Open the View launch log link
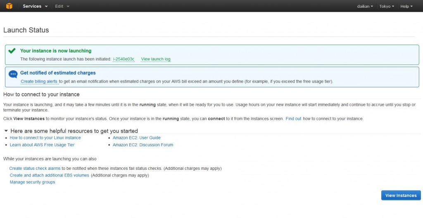The height and width of the screenshot is (219, 423). tap(155, 59)
